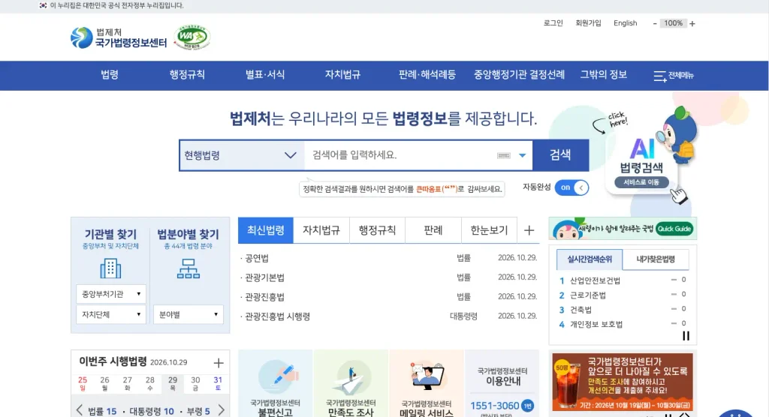The height and width of the screenshot is (417, 769).
Task: Select day 25 일 in the calendar
Action: [83, 384]
